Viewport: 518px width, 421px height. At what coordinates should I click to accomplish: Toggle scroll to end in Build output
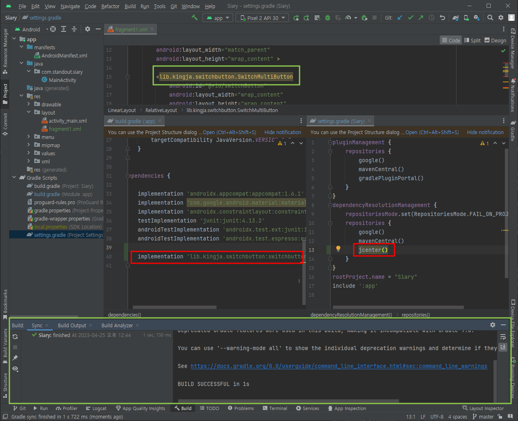point(503,346)
